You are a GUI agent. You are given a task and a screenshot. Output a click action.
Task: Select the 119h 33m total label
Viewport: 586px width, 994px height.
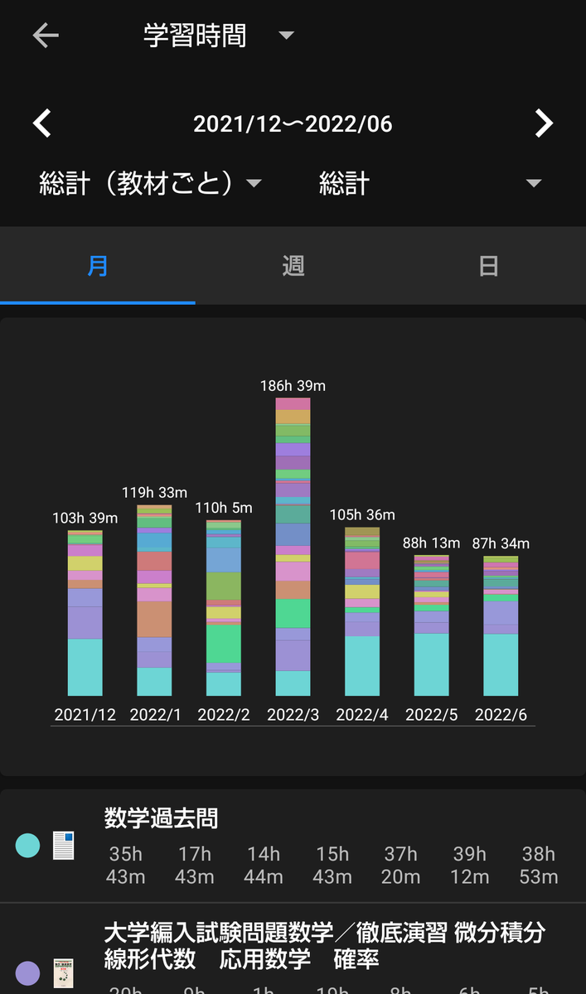pos(154,493)
